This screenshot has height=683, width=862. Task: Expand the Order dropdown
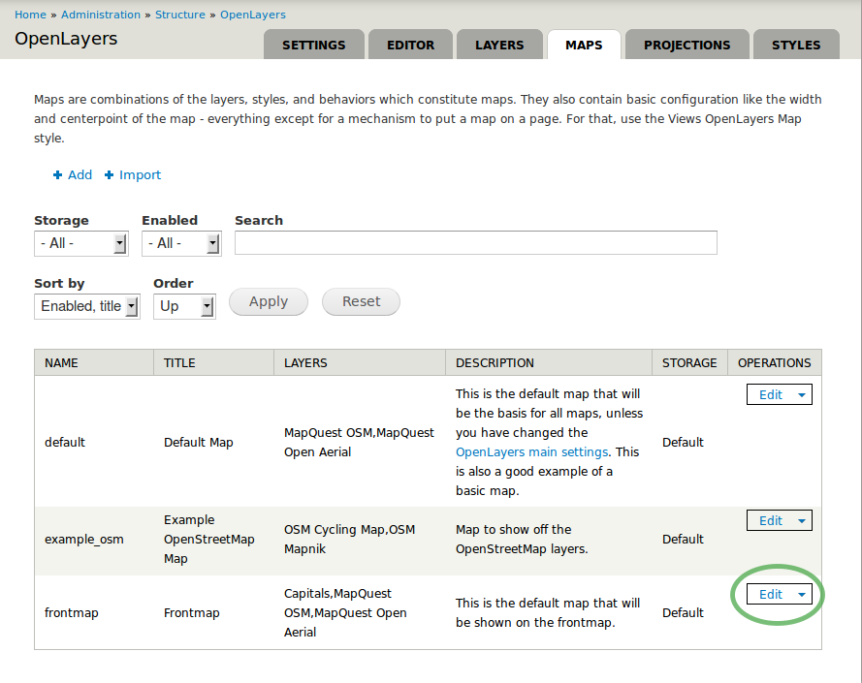184,306
